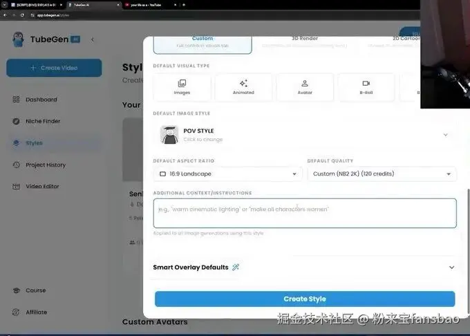Open the Default Quality dropdown
The height and width of the screenshot is (336, 470).
[382, 174]
